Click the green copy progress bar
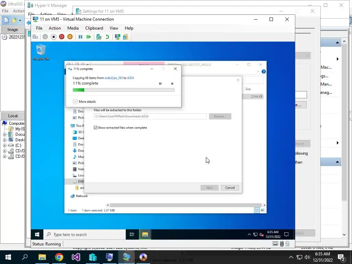This screenshot has width=352, height=264. [123, 90]
